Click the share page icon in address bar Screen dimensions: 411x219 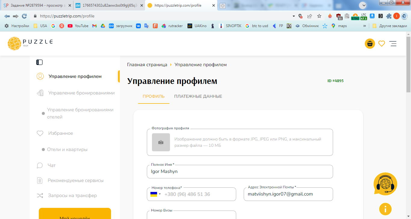pyautogui.click(x=310, y=16)
